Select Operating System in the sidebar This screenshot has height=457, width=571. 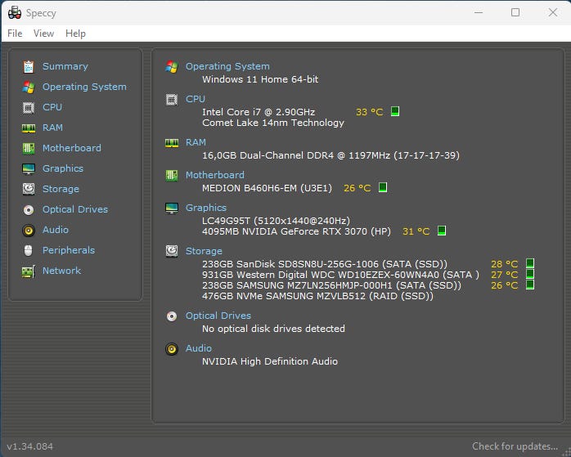[84, 87]
